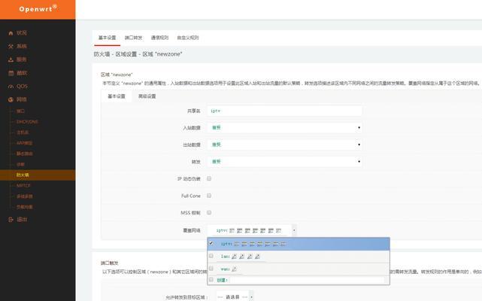Open the 系统 sidebar menu
Viewport: 482px width, 301px height.
click(x=22, y=46)
